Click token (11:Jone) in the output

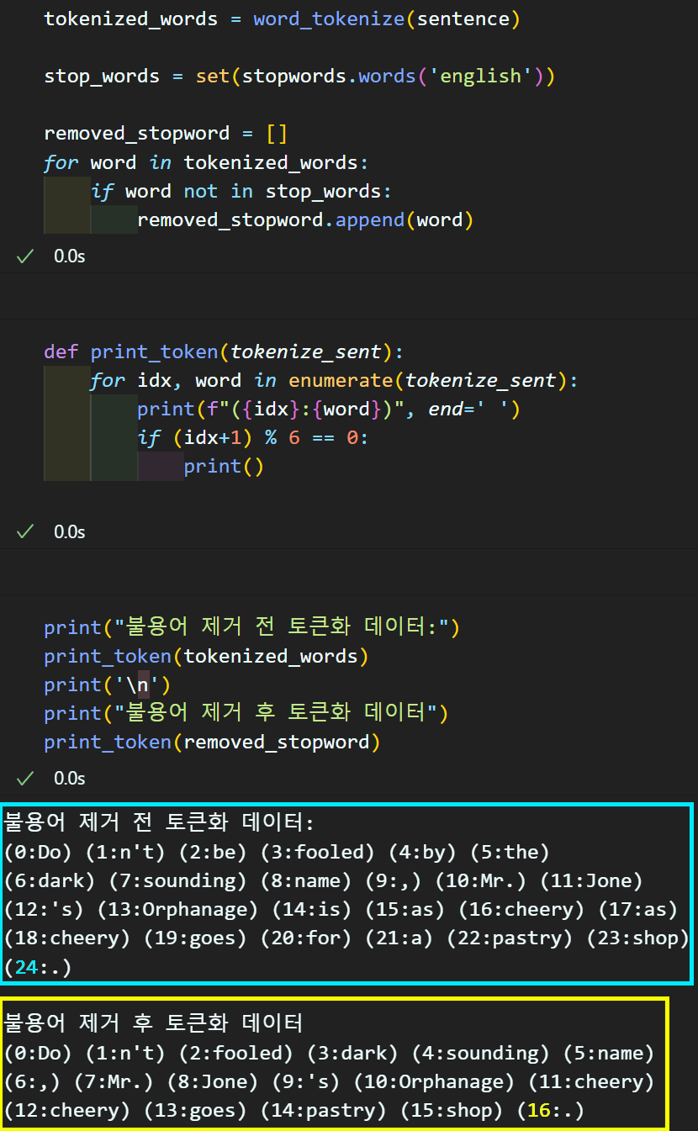coord(591,880)
